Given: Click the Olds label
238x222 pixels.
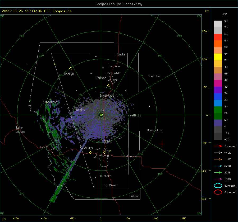Looking at the screenshot, I should point(101,110).
